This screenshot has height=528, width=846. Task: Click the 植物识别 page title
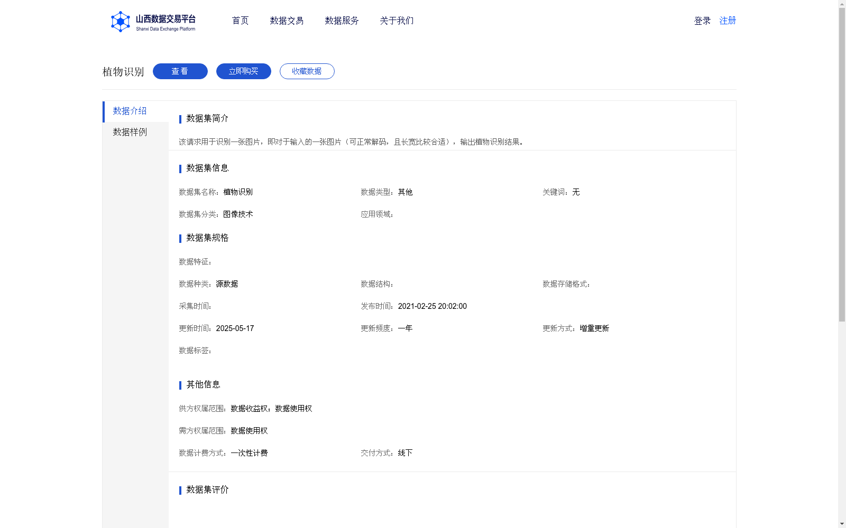[123, 72]
